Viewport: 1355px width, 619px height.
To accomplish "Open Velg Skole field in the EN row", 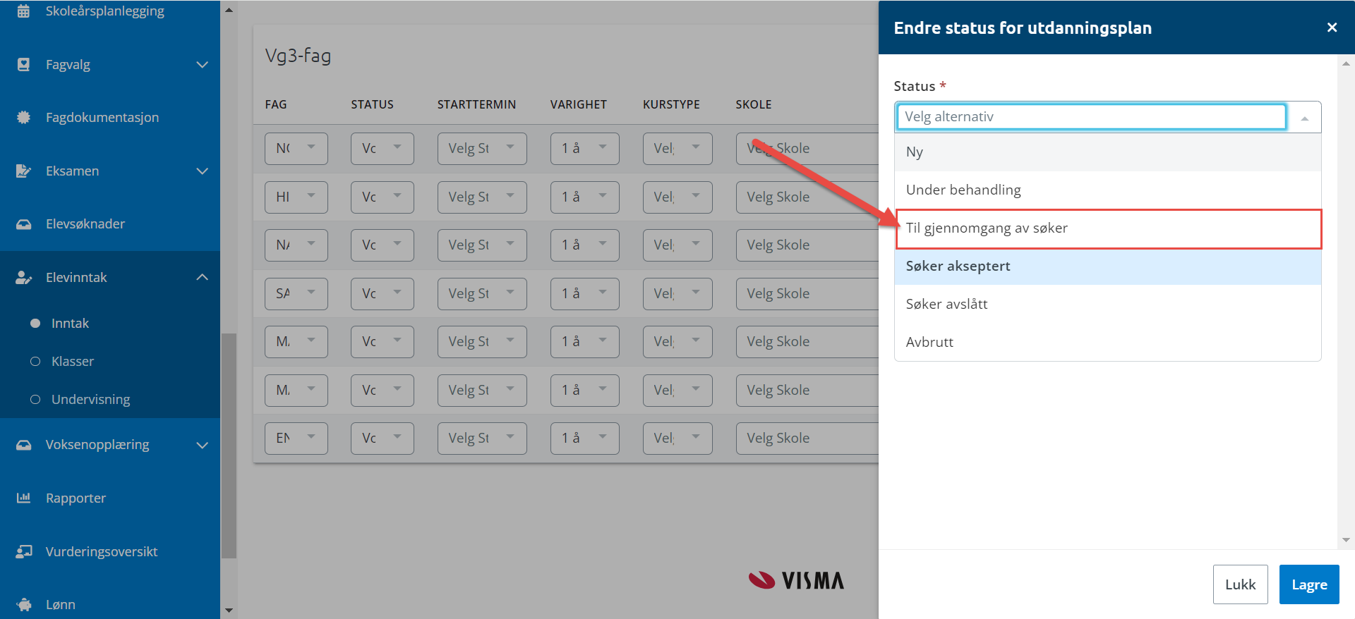I will click(807, 439).
